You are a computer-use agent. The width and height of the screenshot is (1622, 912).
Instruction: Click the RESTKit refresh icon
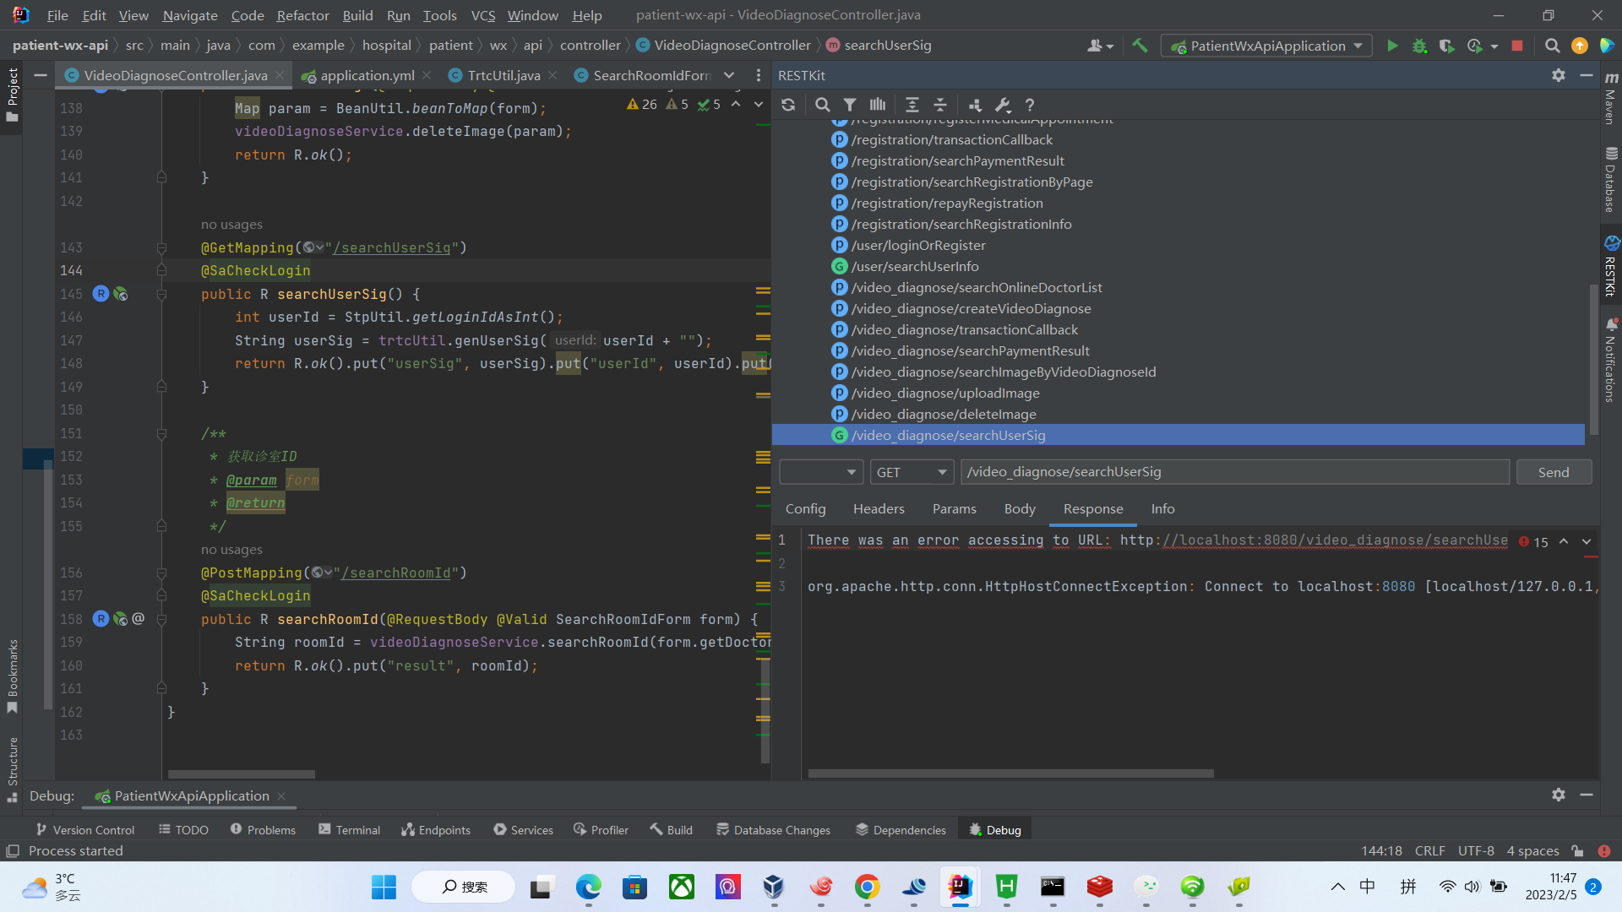788,105
